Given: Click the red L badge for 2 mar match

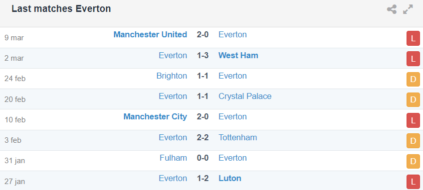Looking at the screenshot, I should coord(413,59).
